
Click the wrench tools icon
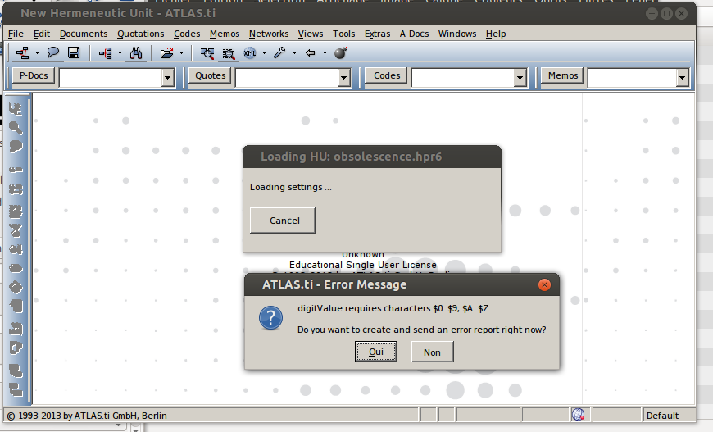[279, 52]
